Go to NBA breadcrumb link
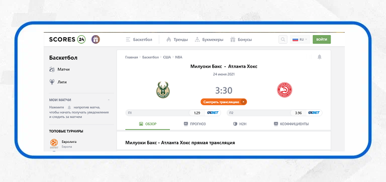 (179, 57)
